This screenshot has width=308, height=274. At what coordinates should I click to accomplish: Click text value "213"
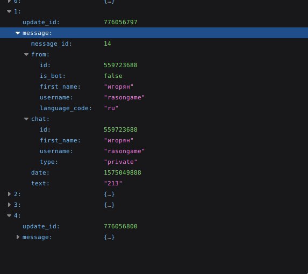coord(113,184)
